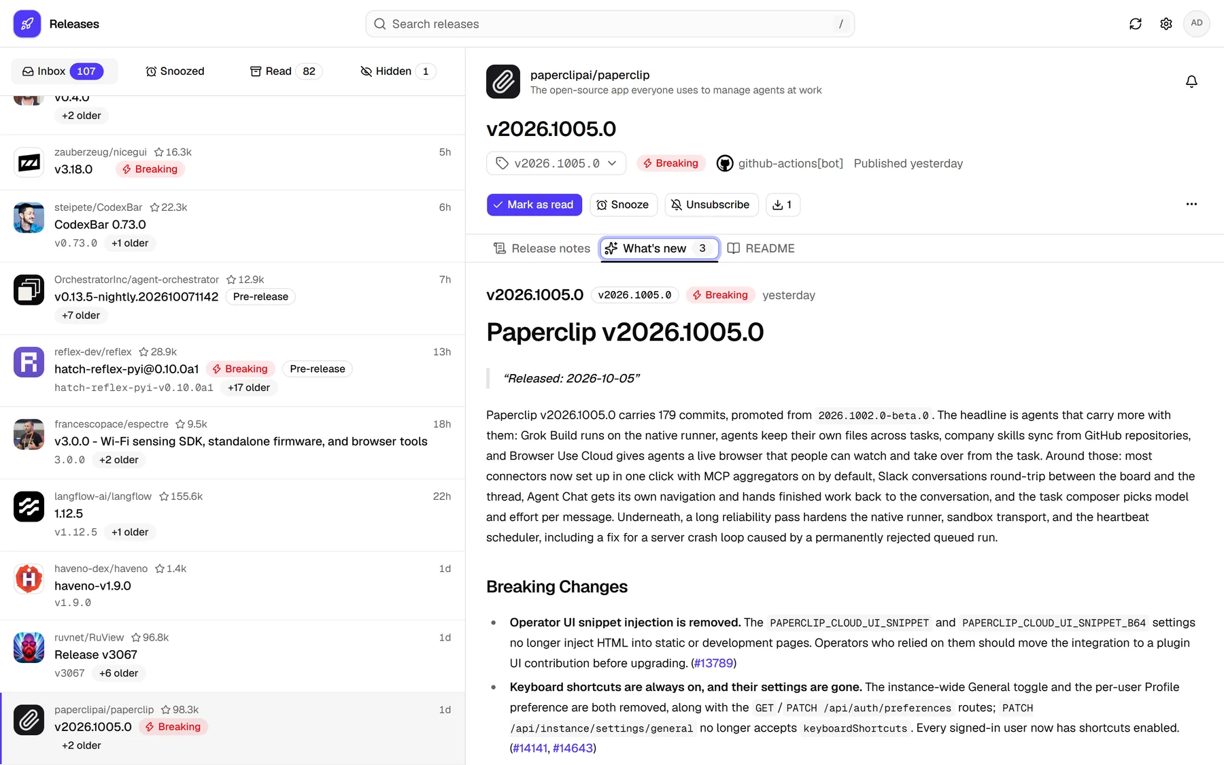Expand +7 older under agent-orchestrator
The image size is (1224, 765).
tap(81, 316)
